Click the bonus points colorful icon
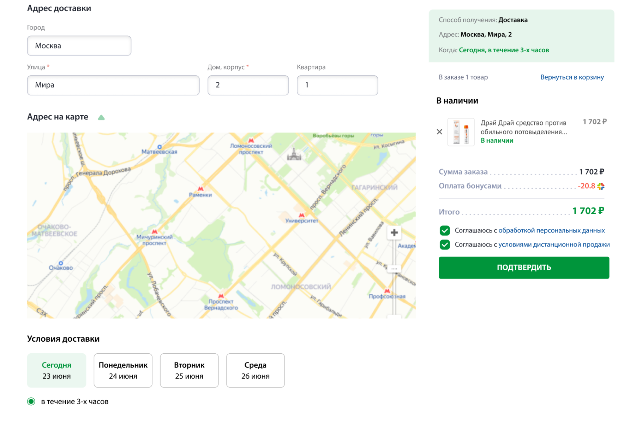 coord(601,186)
